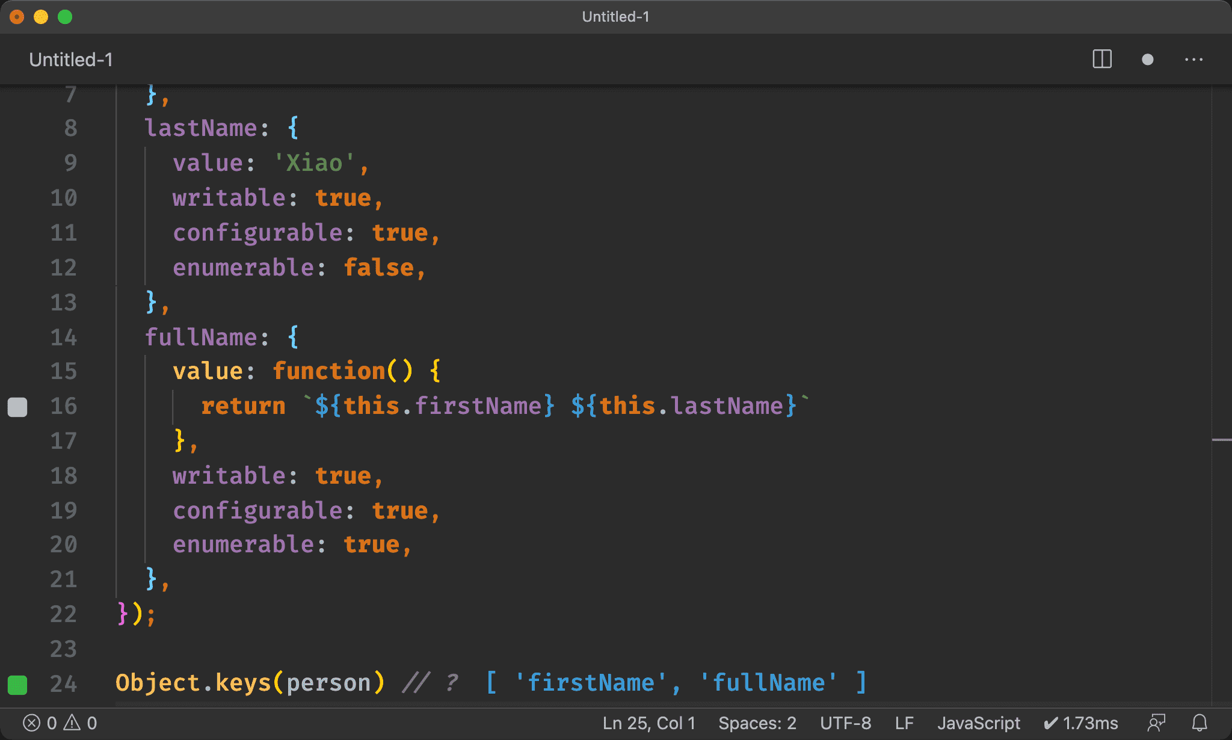
Task: Change indentation via Spaces: 2
Action: [x=757, y=723]
